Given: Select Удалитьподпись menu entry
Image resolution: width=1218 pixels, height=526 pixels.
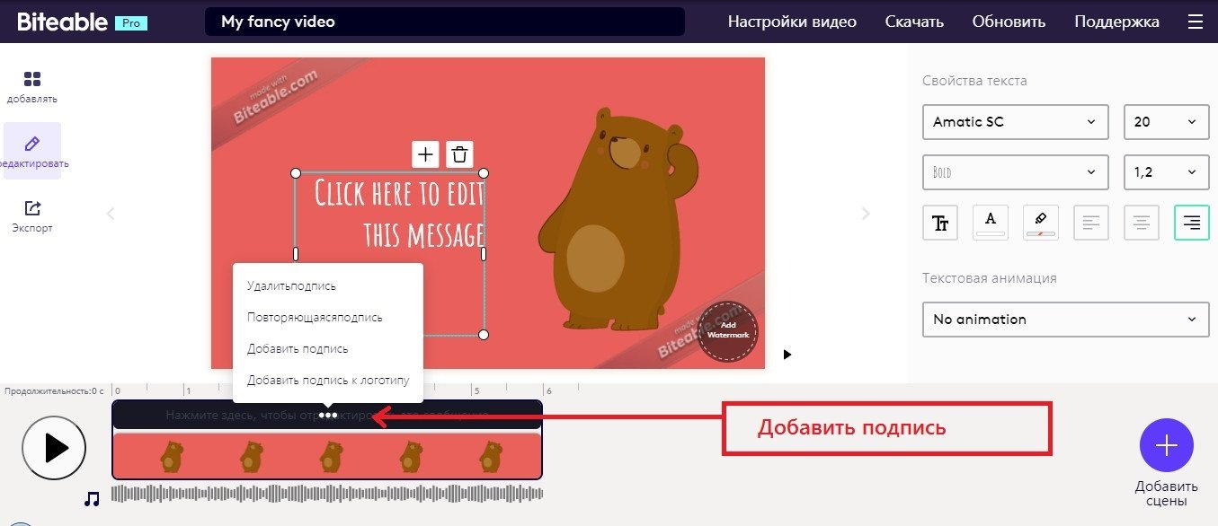Looking at the screenshot, I should [x=292, y=286].
